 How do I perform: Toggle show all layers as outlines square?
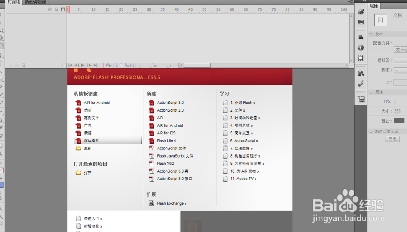click(x=63, y=9)
